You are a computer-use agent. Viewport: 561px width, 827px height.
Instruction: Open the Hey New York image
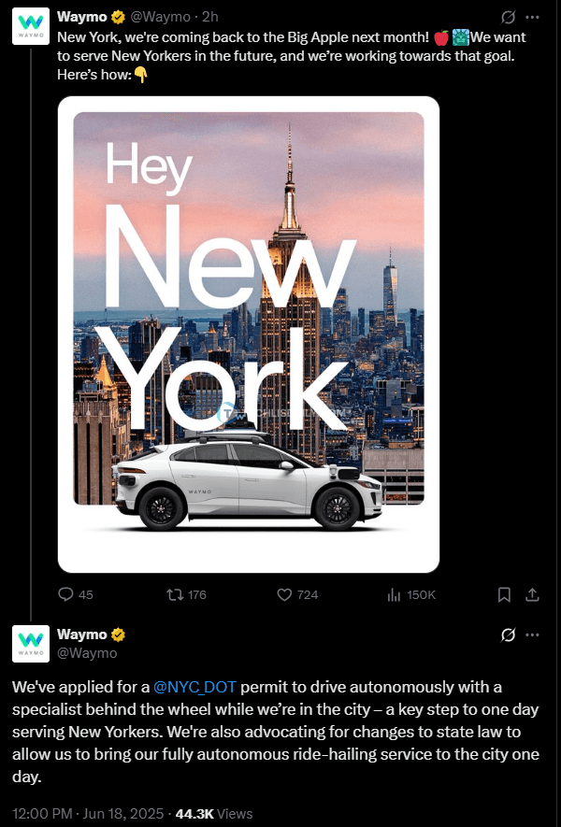tap(249, 335)
